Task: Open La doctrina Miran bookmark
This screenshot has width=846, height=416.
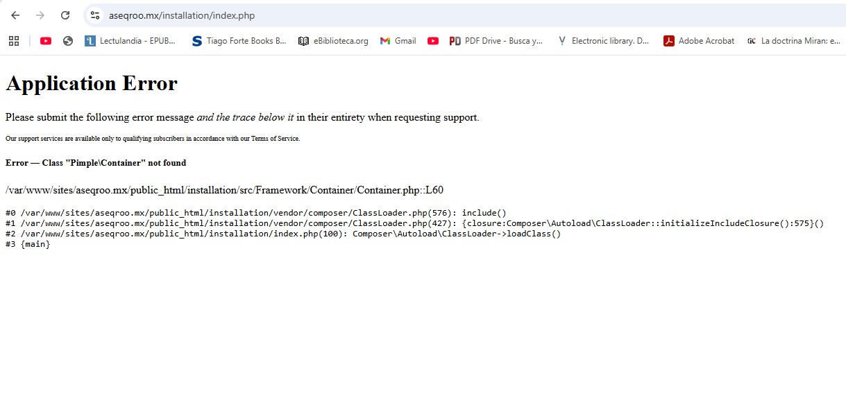Action: (793, 41)
